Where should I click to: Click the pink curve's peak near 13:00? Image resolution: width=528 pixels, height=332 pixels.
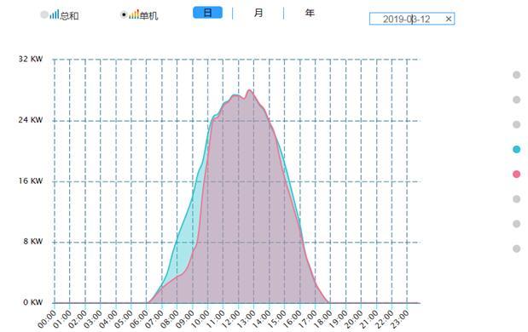(250, 90)
